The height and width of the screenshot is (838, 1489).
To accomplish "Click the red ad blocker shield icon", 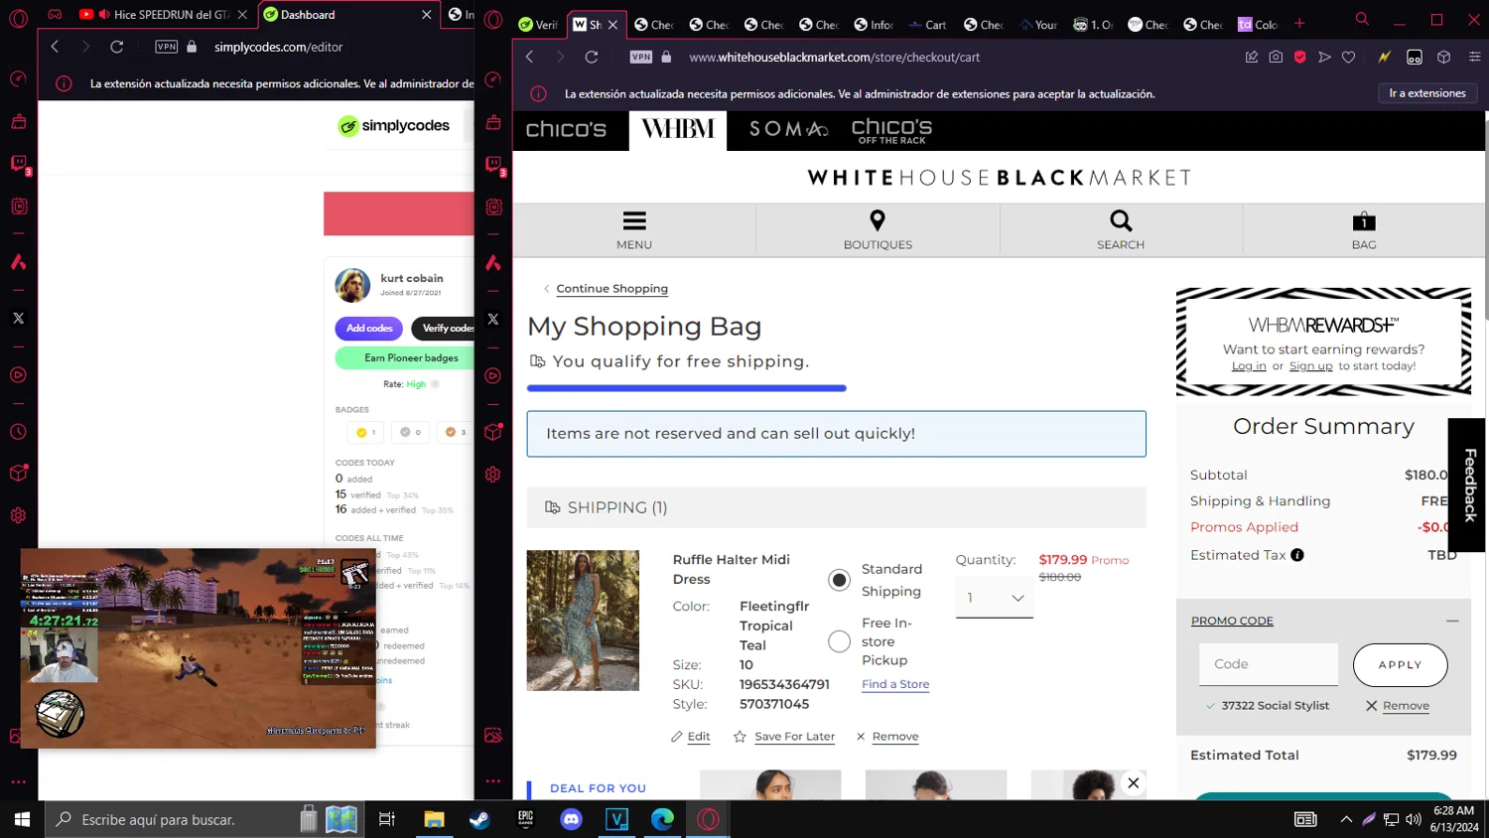I will (x=1299, y=58).
